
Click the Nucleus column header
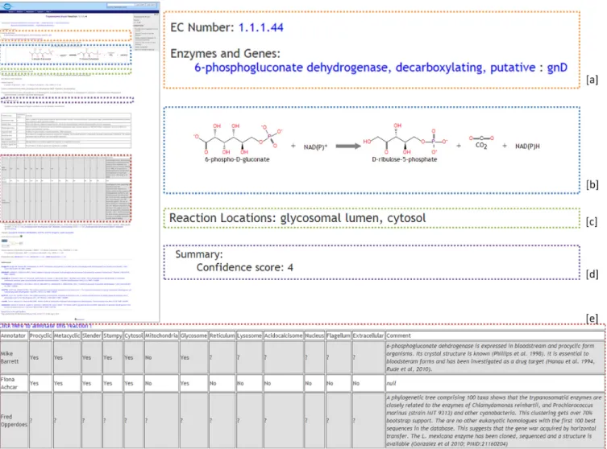(x=314, y=336)
